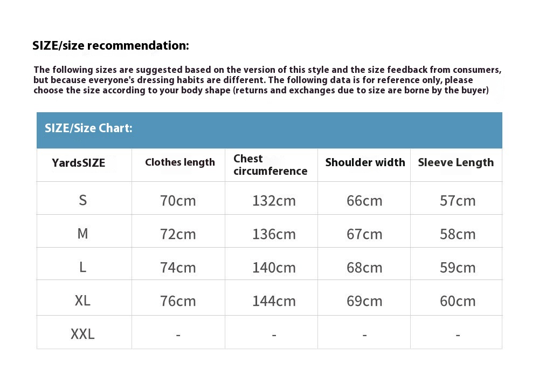Select the XL size row label

coord(82,301)
